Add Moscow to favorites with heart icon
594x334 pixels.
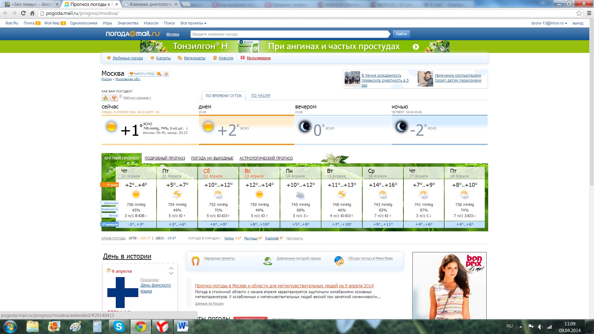coord(159,74)
